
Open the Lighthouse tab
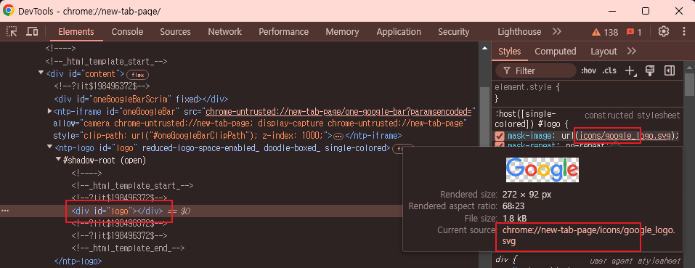[519, 32]
